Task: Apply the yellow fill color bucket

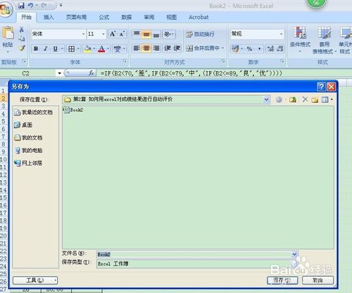Action: pyautogui.click(x=87, y=49)
